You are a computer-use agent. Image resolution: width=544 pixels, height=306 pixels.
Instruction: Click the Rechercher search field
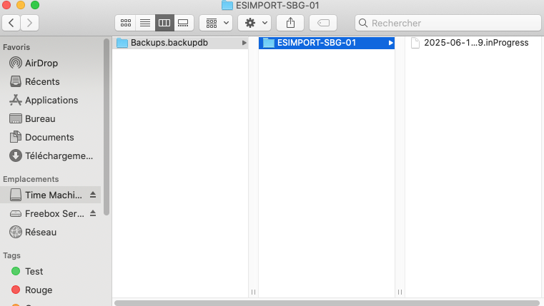pos(448,24)
